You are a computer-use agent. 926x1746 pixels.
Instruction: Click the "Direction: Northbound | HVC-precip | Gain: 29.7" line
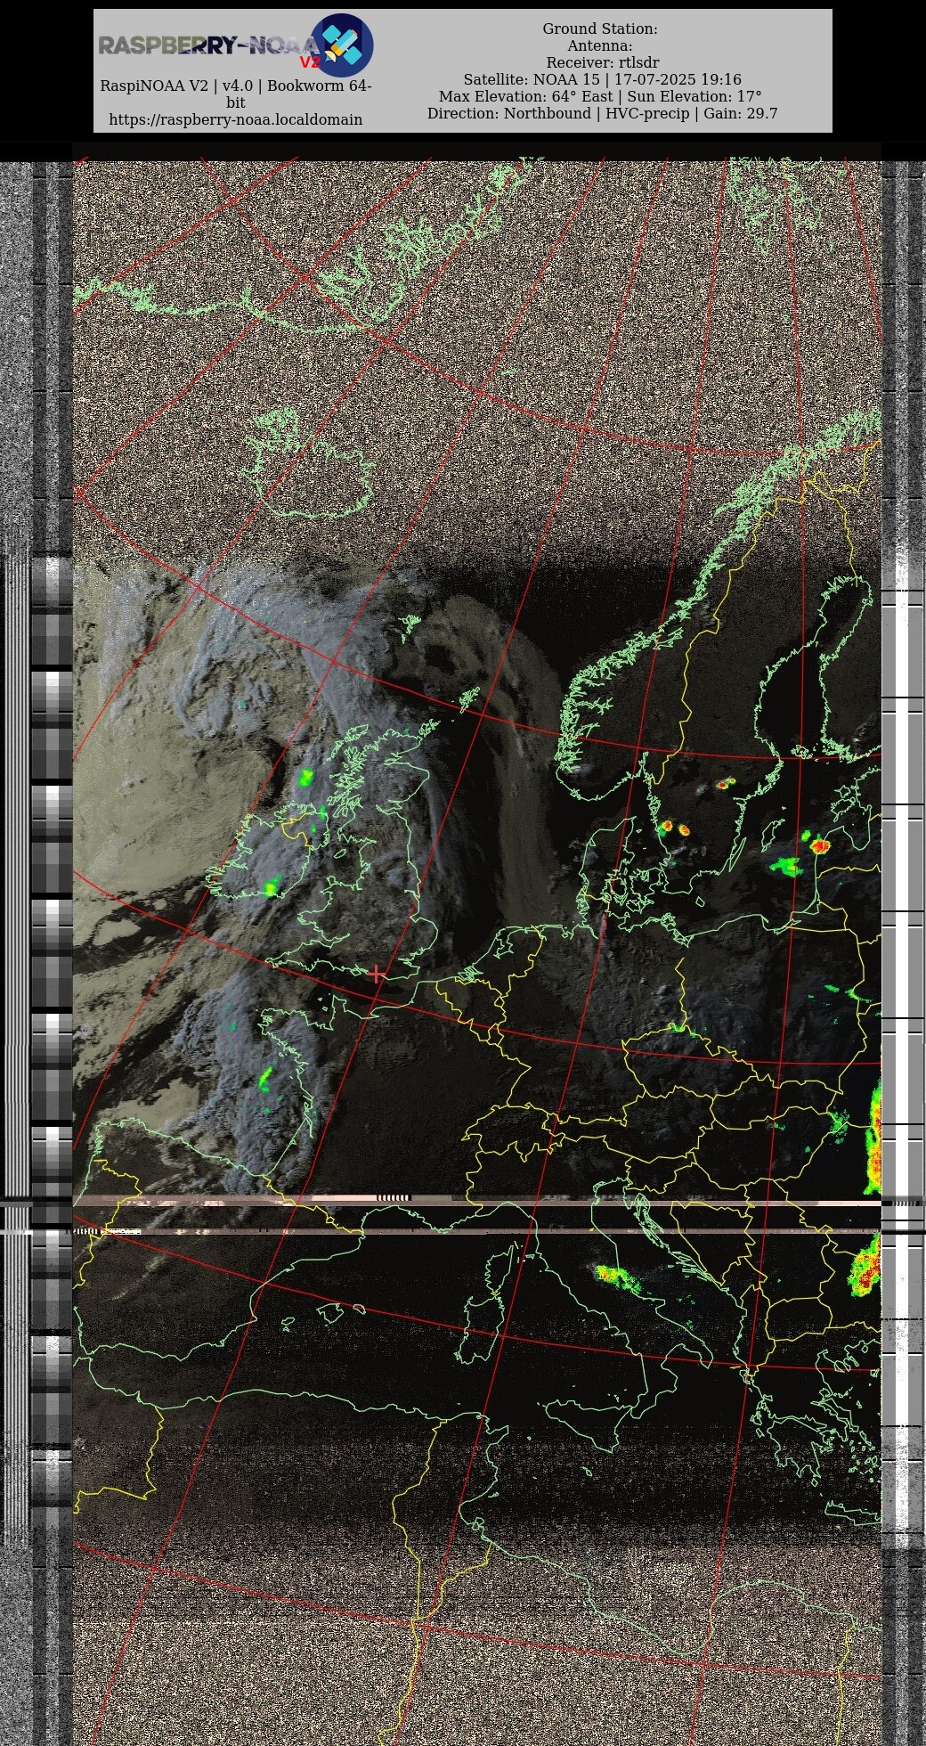(x=603, y=114)
